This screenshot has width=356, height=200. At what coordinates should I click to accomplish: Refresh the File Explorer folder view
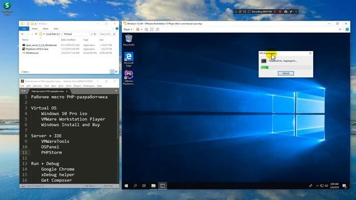pyautogui.click(x=95, y=34)
